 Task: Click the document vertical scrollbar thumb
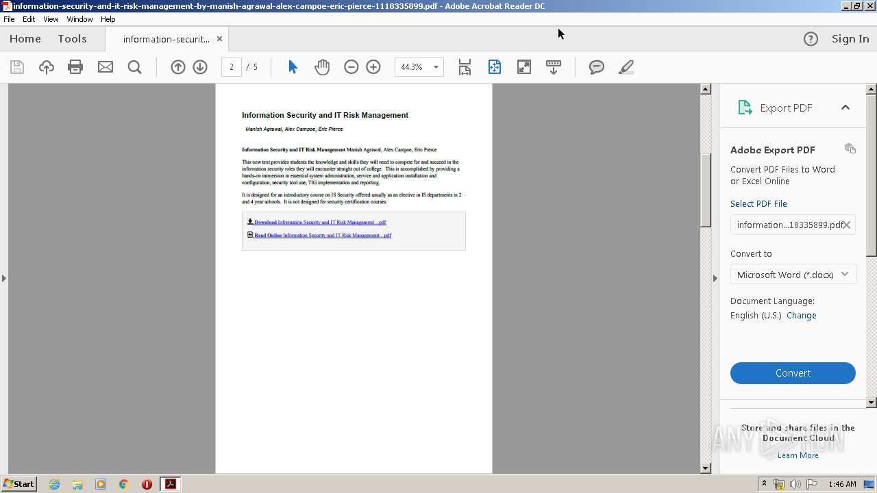706,190
